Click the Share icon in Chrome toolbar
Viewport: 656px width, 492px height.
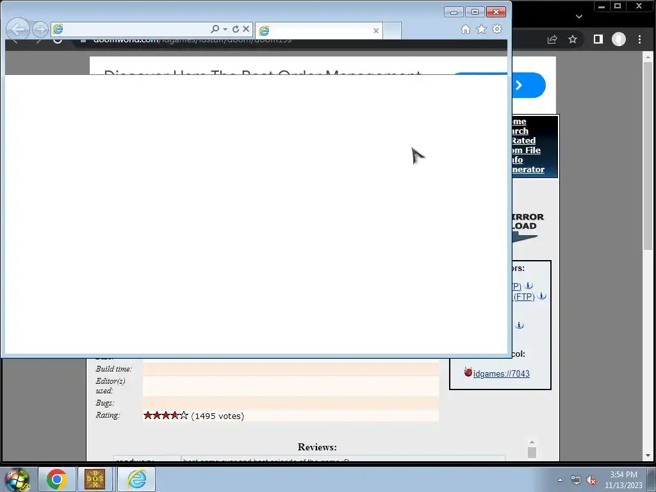tap(552, 39)
